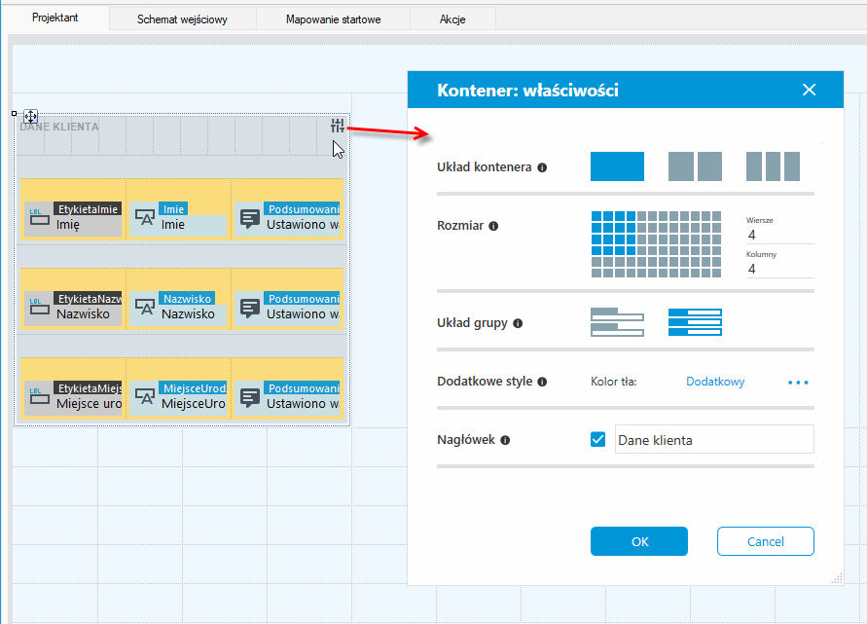The height and width of the screenshot is (624, 867).
Task: Show info for Rozmiar
Action: coord(493,226)
